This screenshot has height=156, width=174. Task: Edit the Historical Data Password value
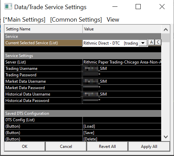coord(122,101)
